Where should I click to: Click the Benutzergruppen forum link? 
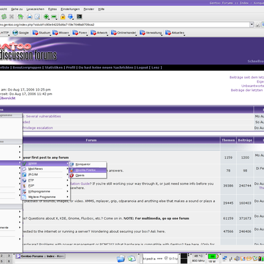click(x=27, y=67)
